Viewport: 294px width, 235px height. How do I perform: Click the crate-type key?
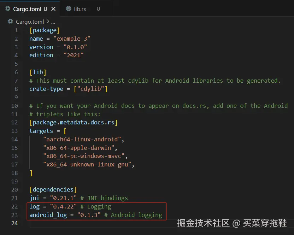[x=46, y=89]
